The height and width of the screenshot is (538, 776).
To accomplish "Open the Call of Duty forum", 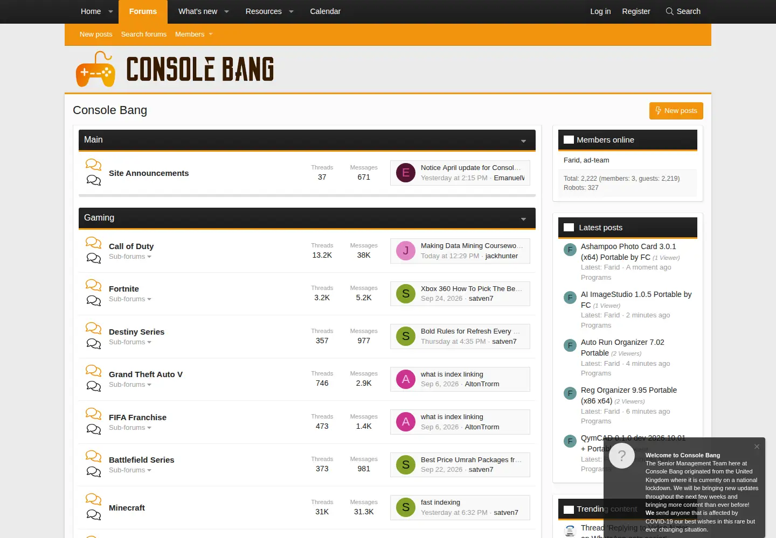I will tap(131, 246).
